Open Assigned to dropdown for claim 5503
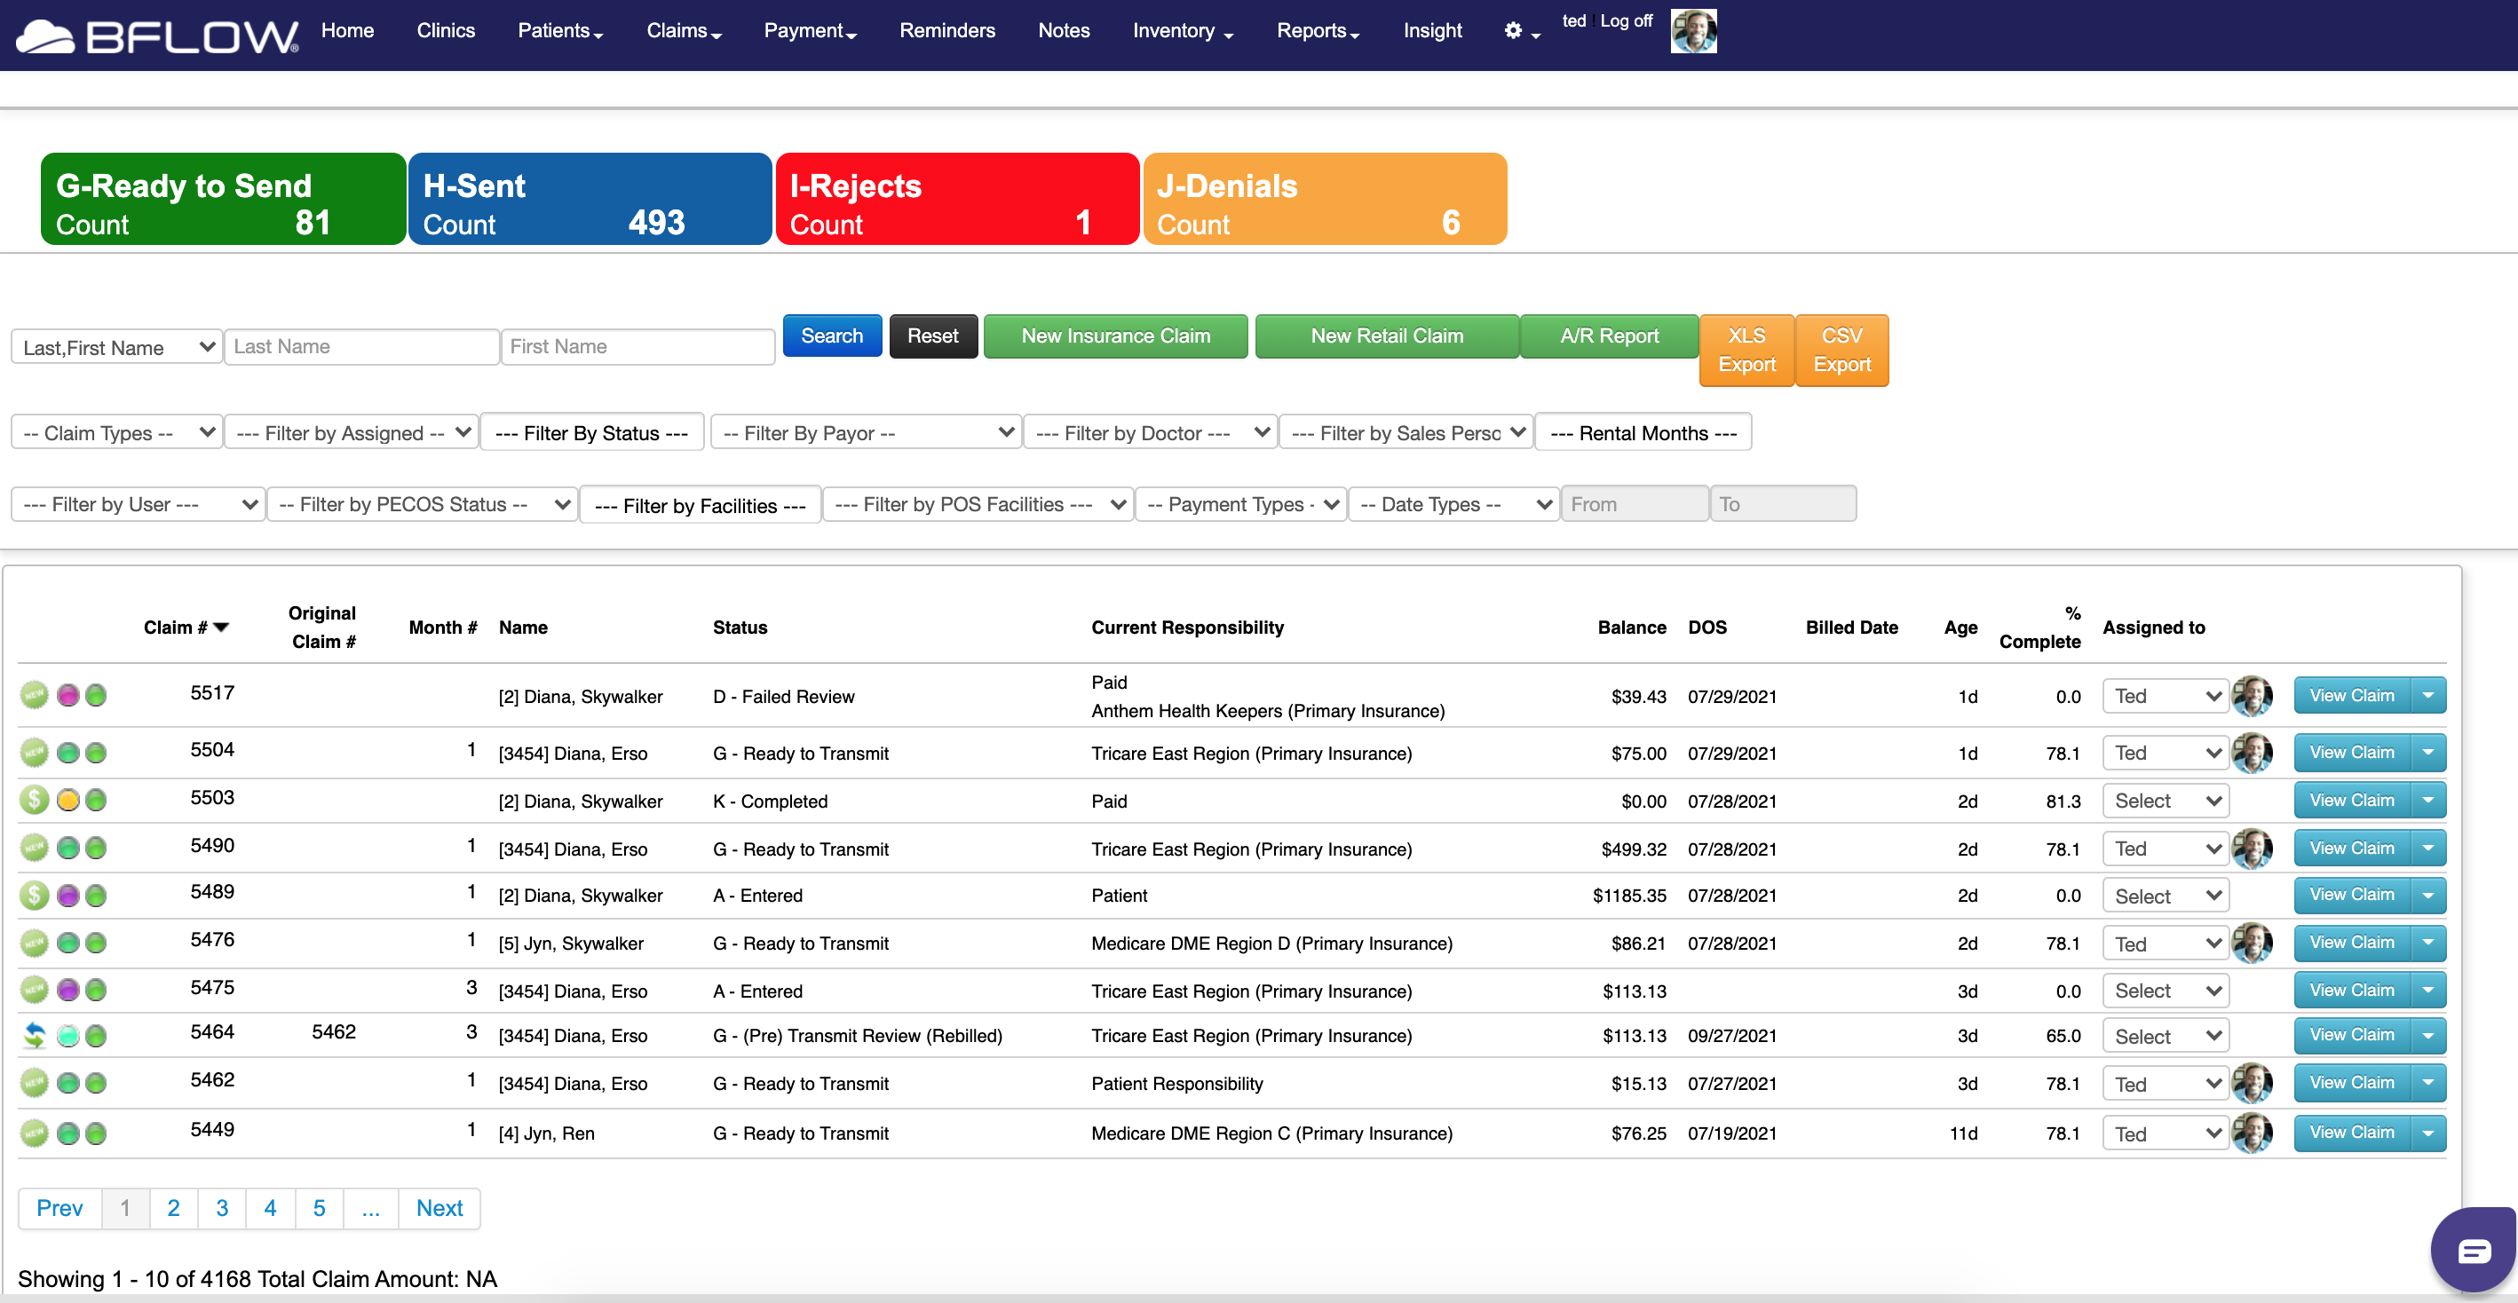Image resolution: width=2518 pixels, height=1303 pixels. (2166, 801)
